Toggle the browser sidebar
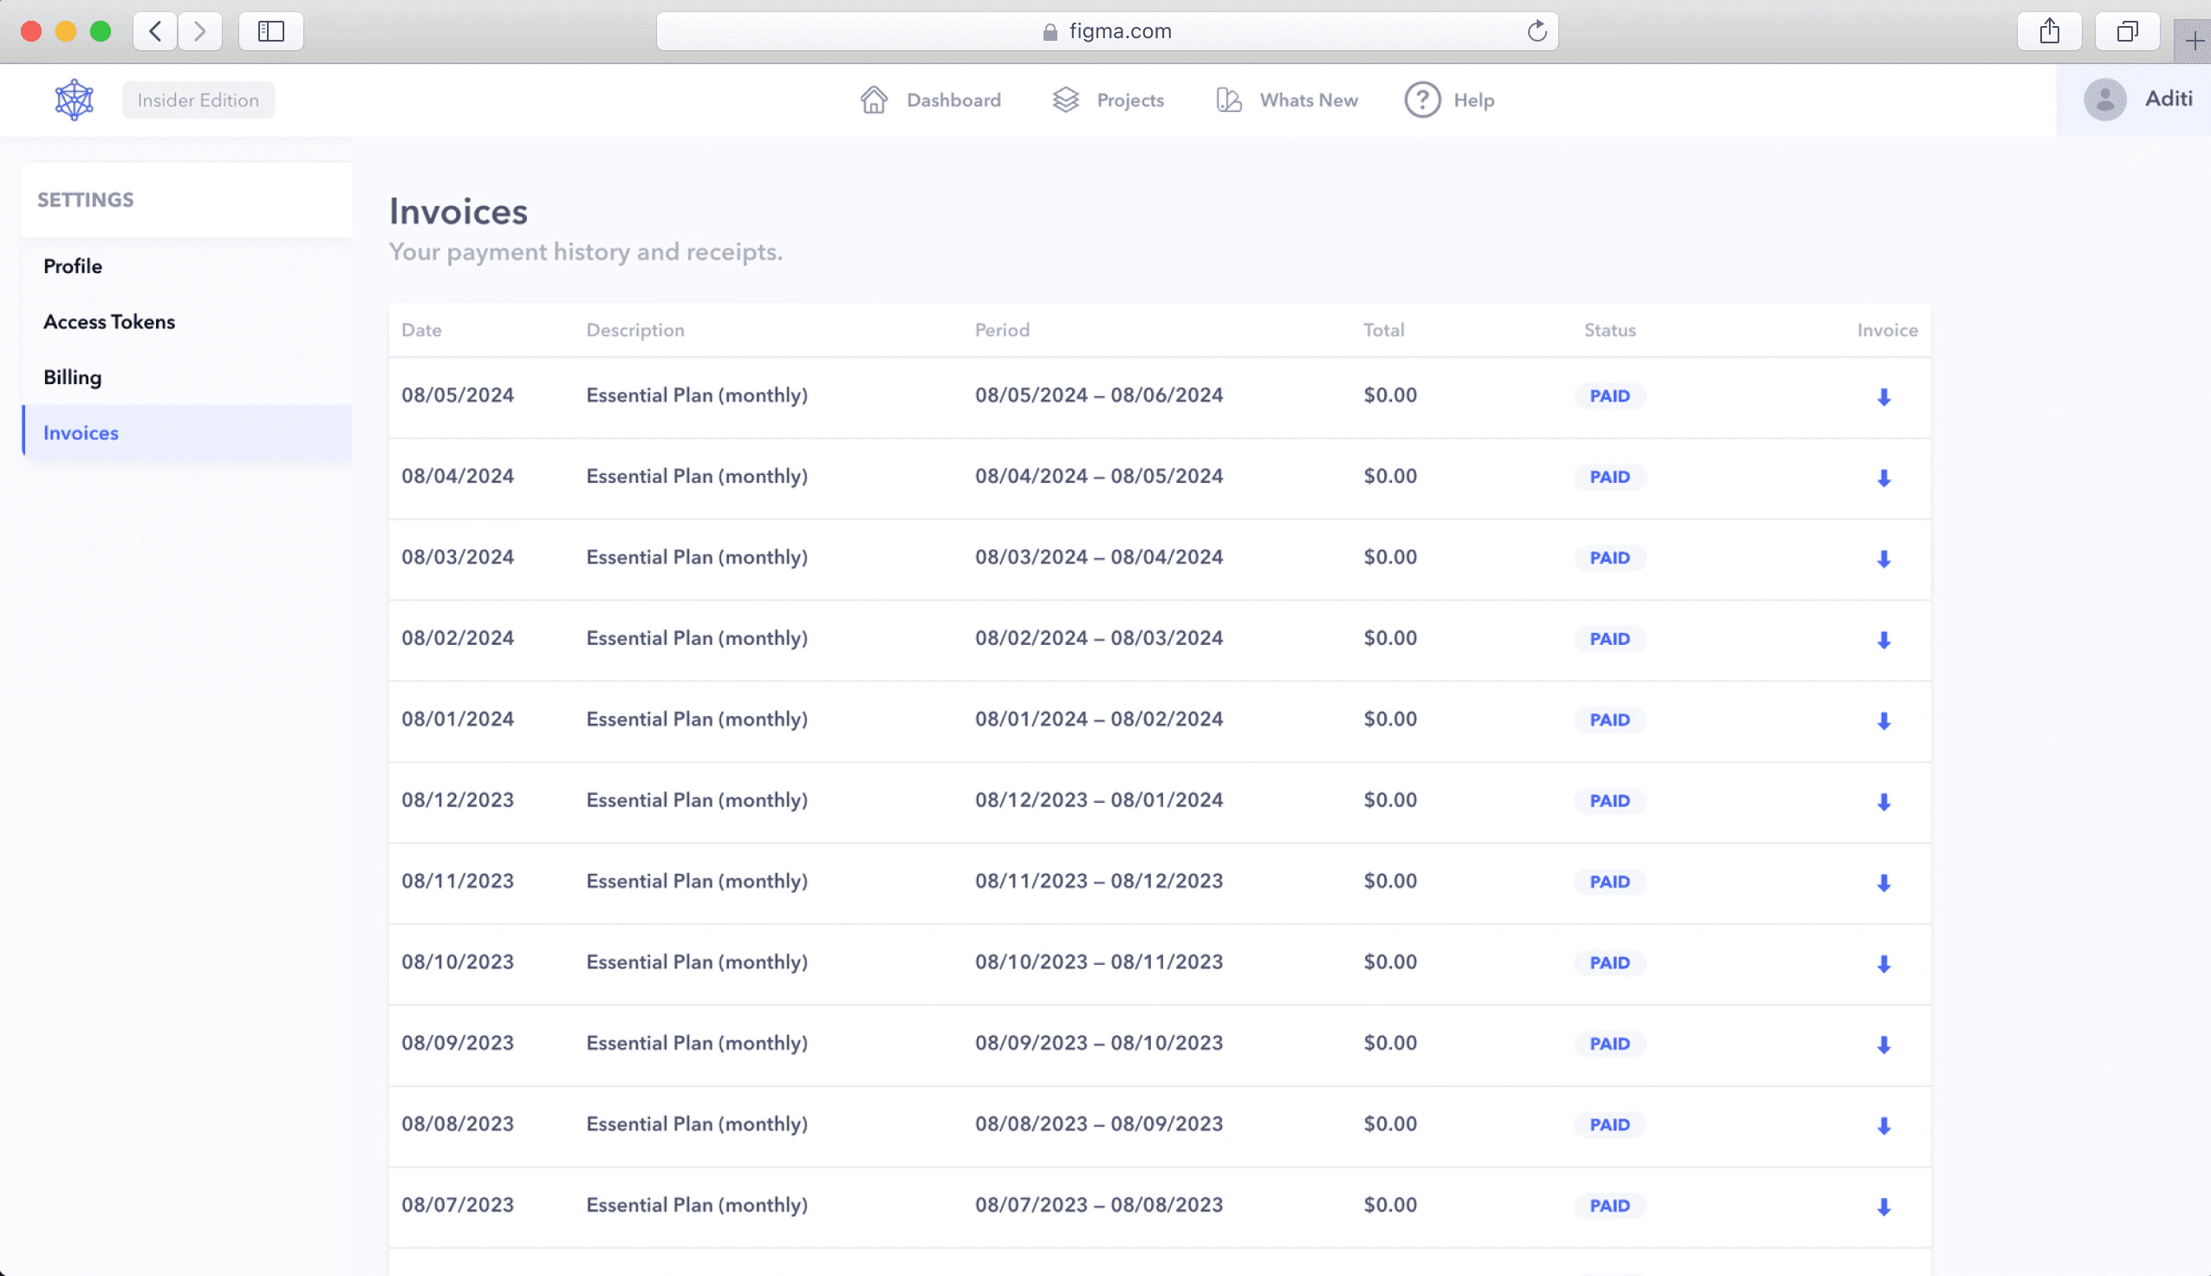The image size is (2211, 1276). [270, 31]
